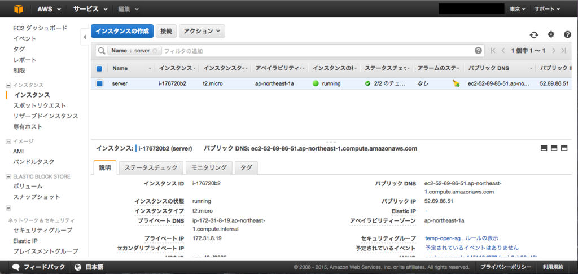The width and height of the screenshot is (578, 274).
Task: Switch to the モニタリング tab
Action: 209,167
